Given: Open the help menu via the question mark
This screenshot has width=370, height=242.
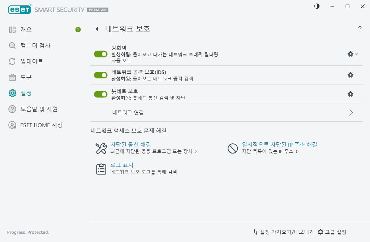Looking at the screenshot, I should (360, 29).
